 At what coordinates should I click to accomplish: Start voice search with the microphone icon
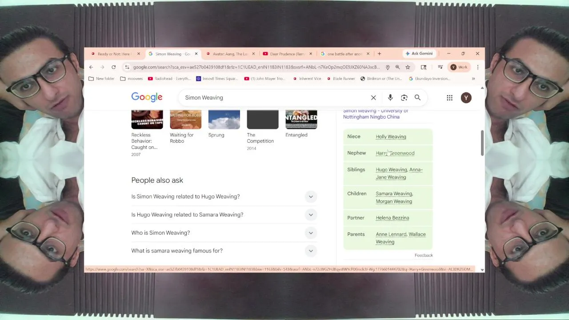(x=390, y=98)
